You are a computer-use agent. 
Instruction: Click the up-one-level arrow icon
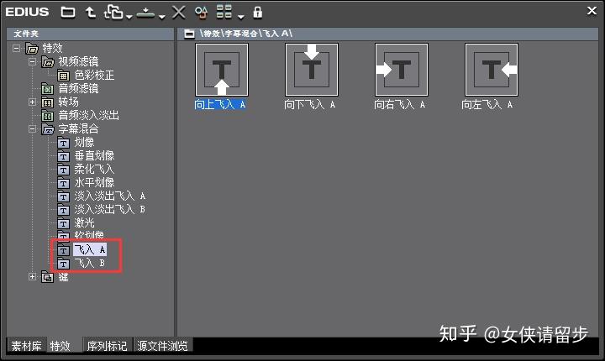pos(90,13)
